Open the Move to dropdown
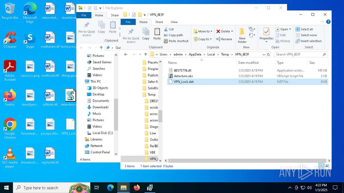 [x=203, y=31]
